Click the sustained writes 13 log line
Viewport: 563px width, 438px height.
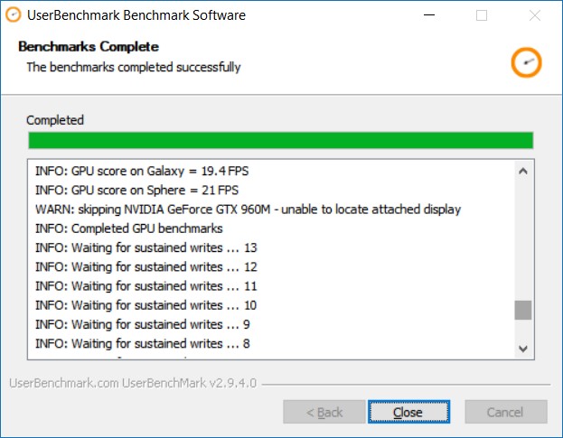(x=146, y=247)
